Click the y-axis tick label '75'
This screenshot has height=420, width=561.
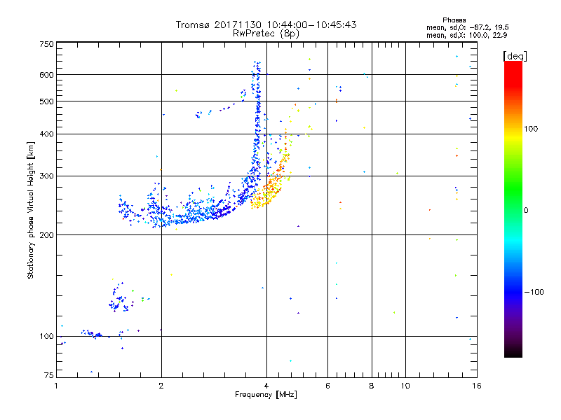(x=48, y=375)
